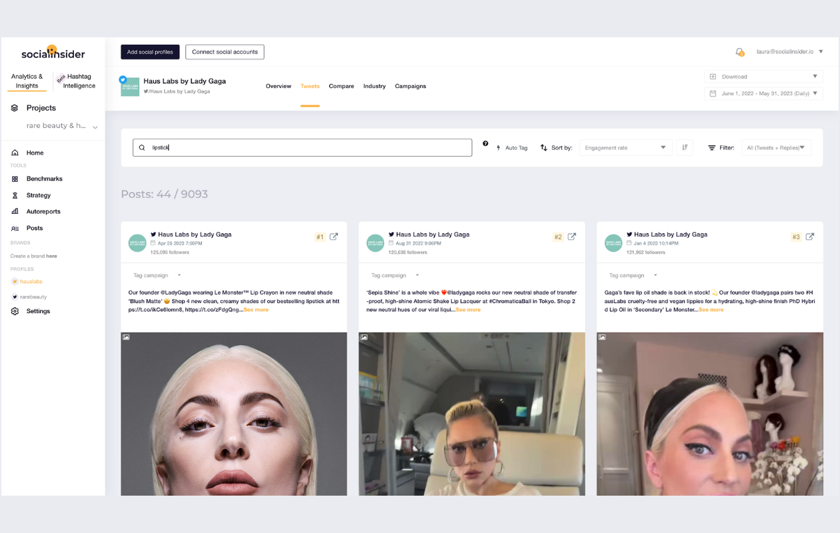Click the Projects layers icon
Image resolution: width=840 pixels, height=533 pixels.
15,108
